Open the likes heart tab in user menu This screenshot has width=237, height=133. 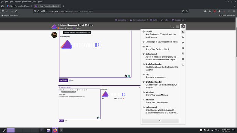pos(183,43)
